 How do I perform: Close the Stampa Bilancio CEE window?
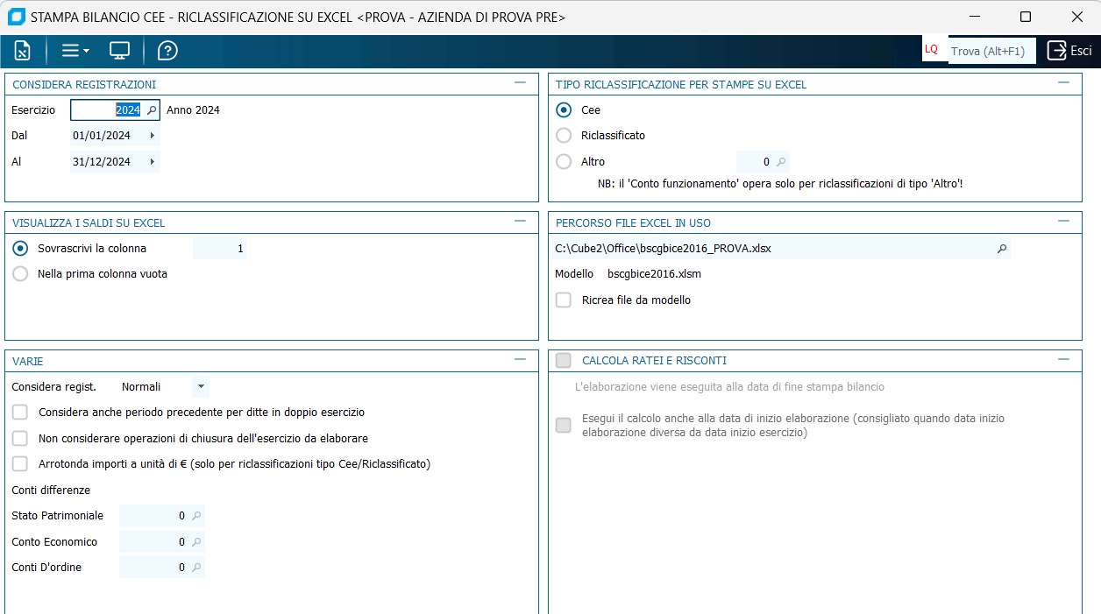click(1077, 17)
